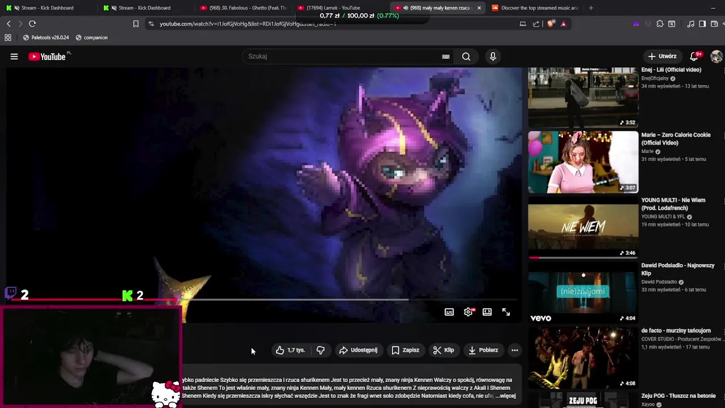725x408 pixels.
Task: Focus the browser address bar URL
Action: [x=248, y=24]
